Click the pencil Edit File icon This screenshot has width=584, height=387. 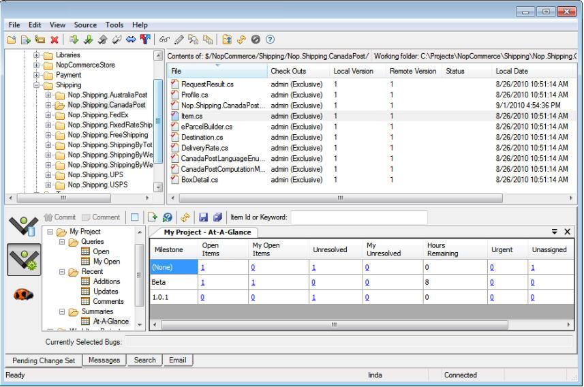pyautogui.click(x=179, y=39)
